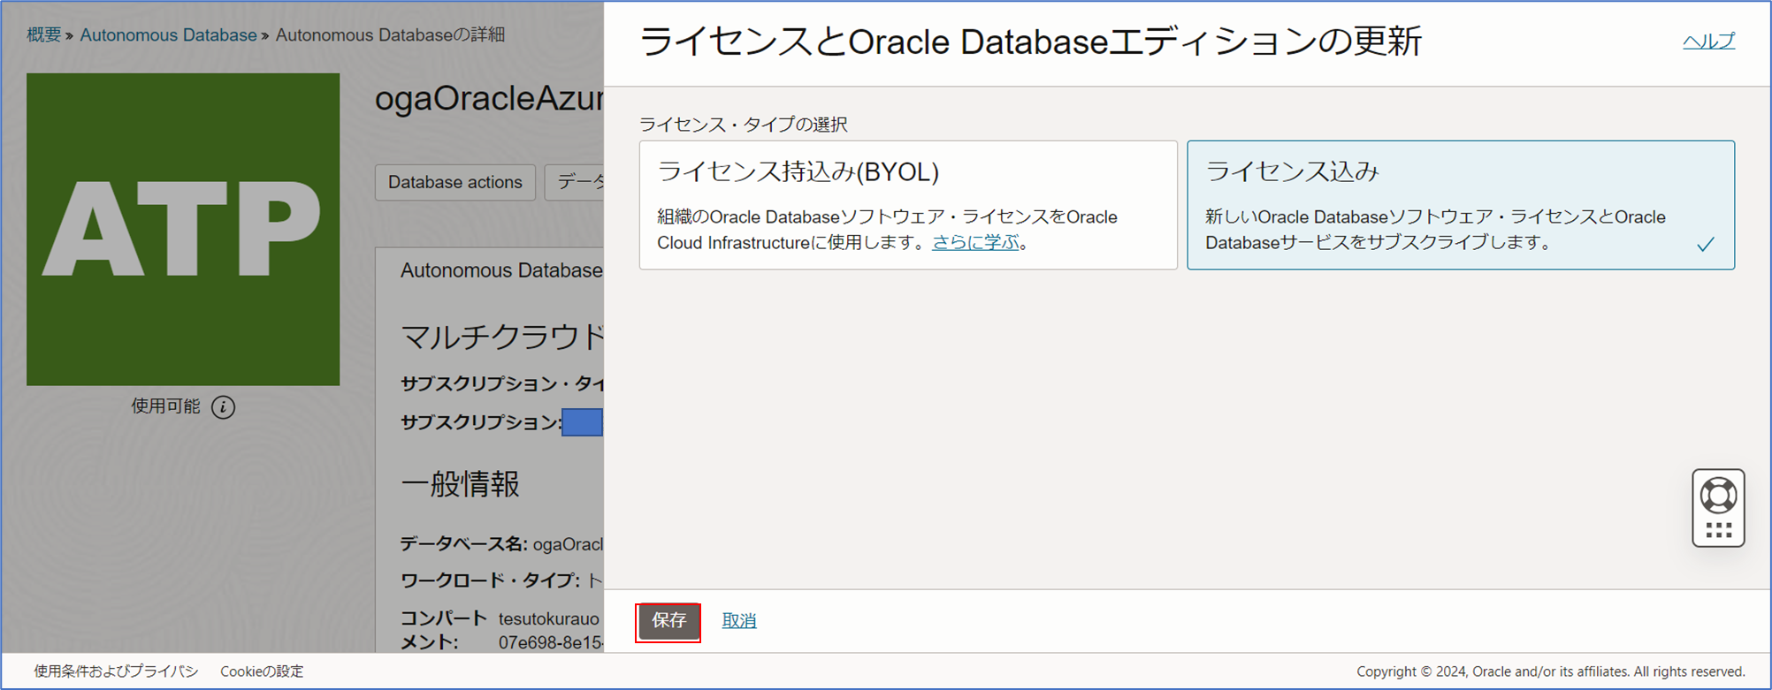This screenshot has width=1772, height=690.
Task: Click the データベース名 label
Action: click(463, 544)
